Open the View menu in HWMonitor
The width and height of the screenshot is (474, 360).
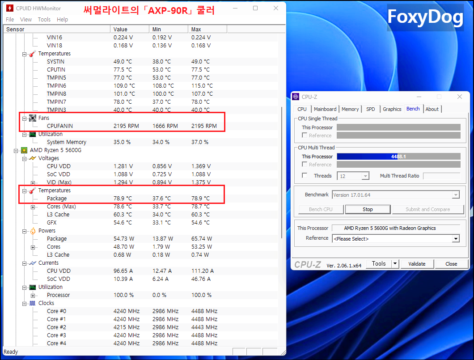tap(25, 19)
